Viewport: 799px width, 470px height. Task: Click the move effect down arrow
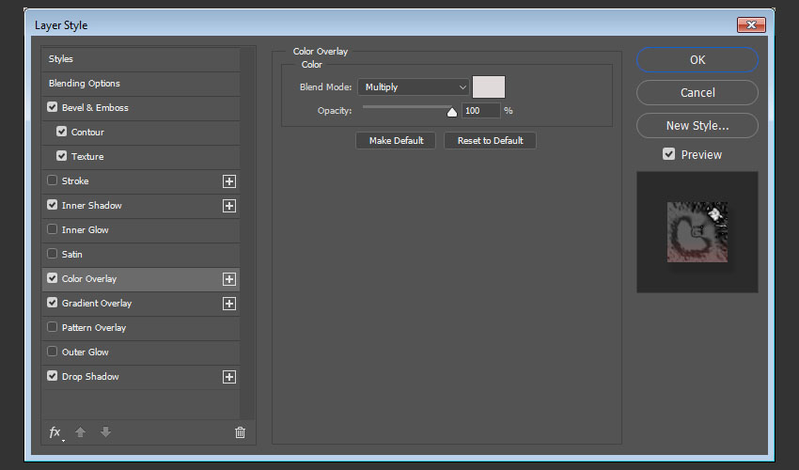tap(105, 432)
